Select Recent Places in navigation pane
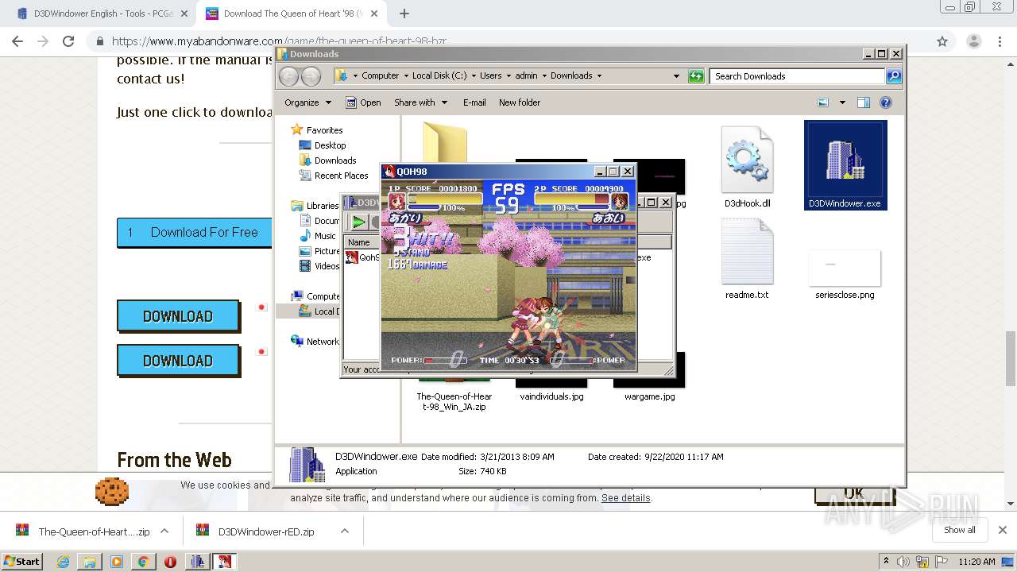The image size is (1017, 572). pos(341,176)
